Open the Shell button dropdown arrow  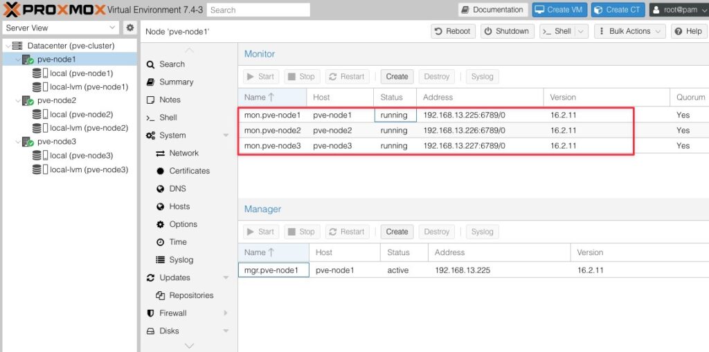pos(581,31)
